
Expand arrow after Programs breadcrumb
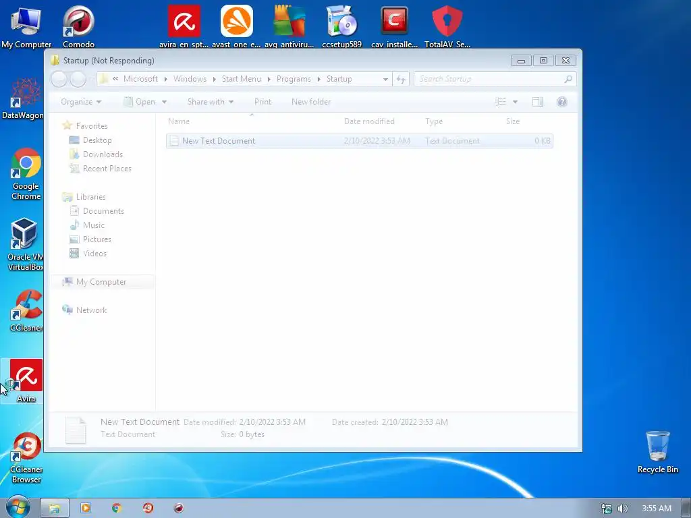pos(319,80)
